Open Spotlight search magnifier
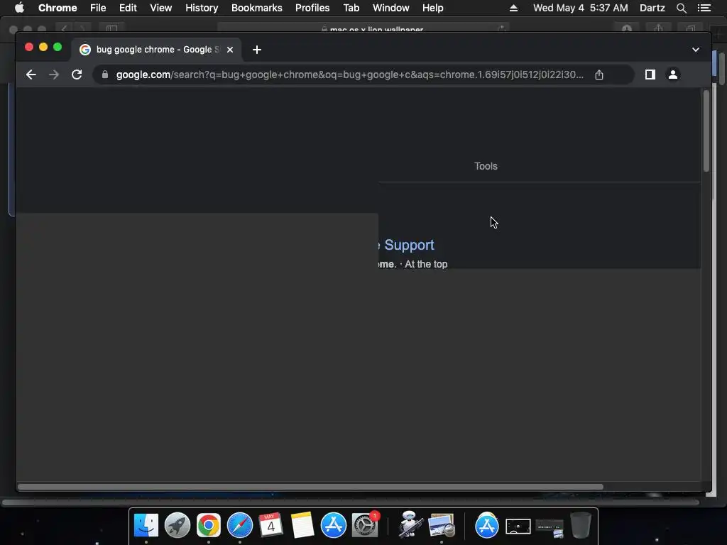This screenshot has width=727, height=545. pos(681,8)
